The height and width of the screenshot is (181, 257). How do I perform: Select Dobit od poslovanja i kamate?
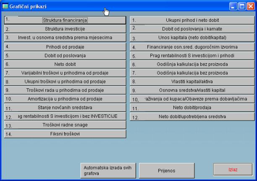pos(192,29)
